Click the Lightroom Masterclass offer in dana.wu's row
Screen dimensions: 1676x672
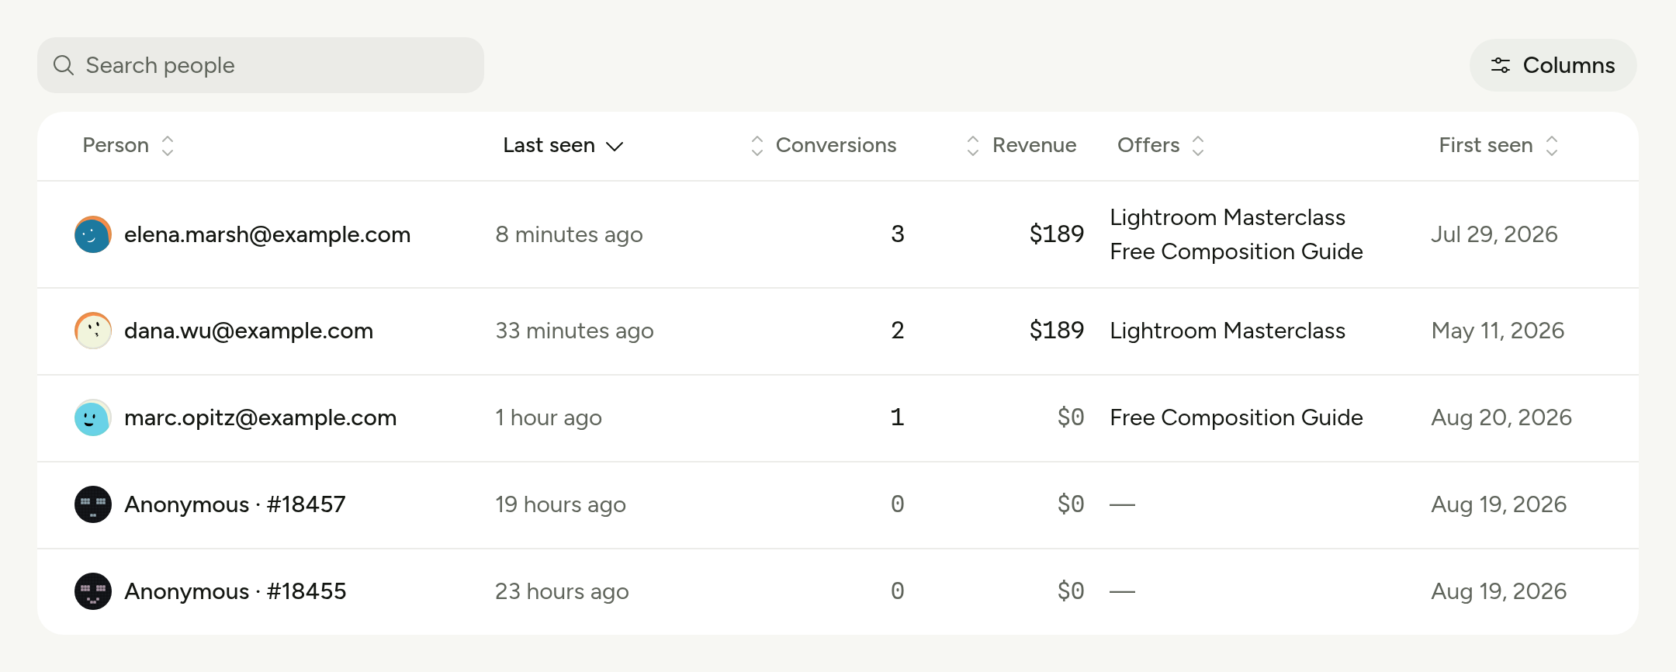click(1228, 331)
